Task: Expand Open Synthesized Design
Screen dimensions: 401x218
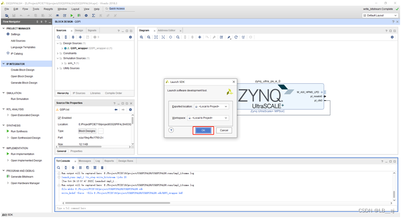Action: (x=8, y=138)
